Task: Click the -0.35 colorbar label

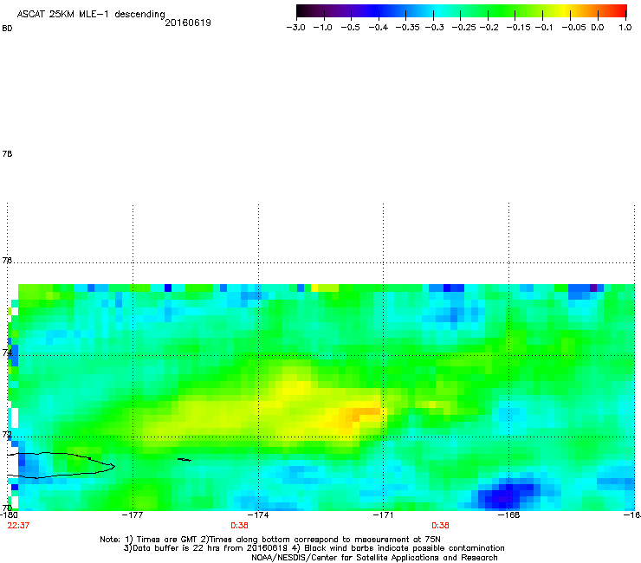Action: pos(407,28)
